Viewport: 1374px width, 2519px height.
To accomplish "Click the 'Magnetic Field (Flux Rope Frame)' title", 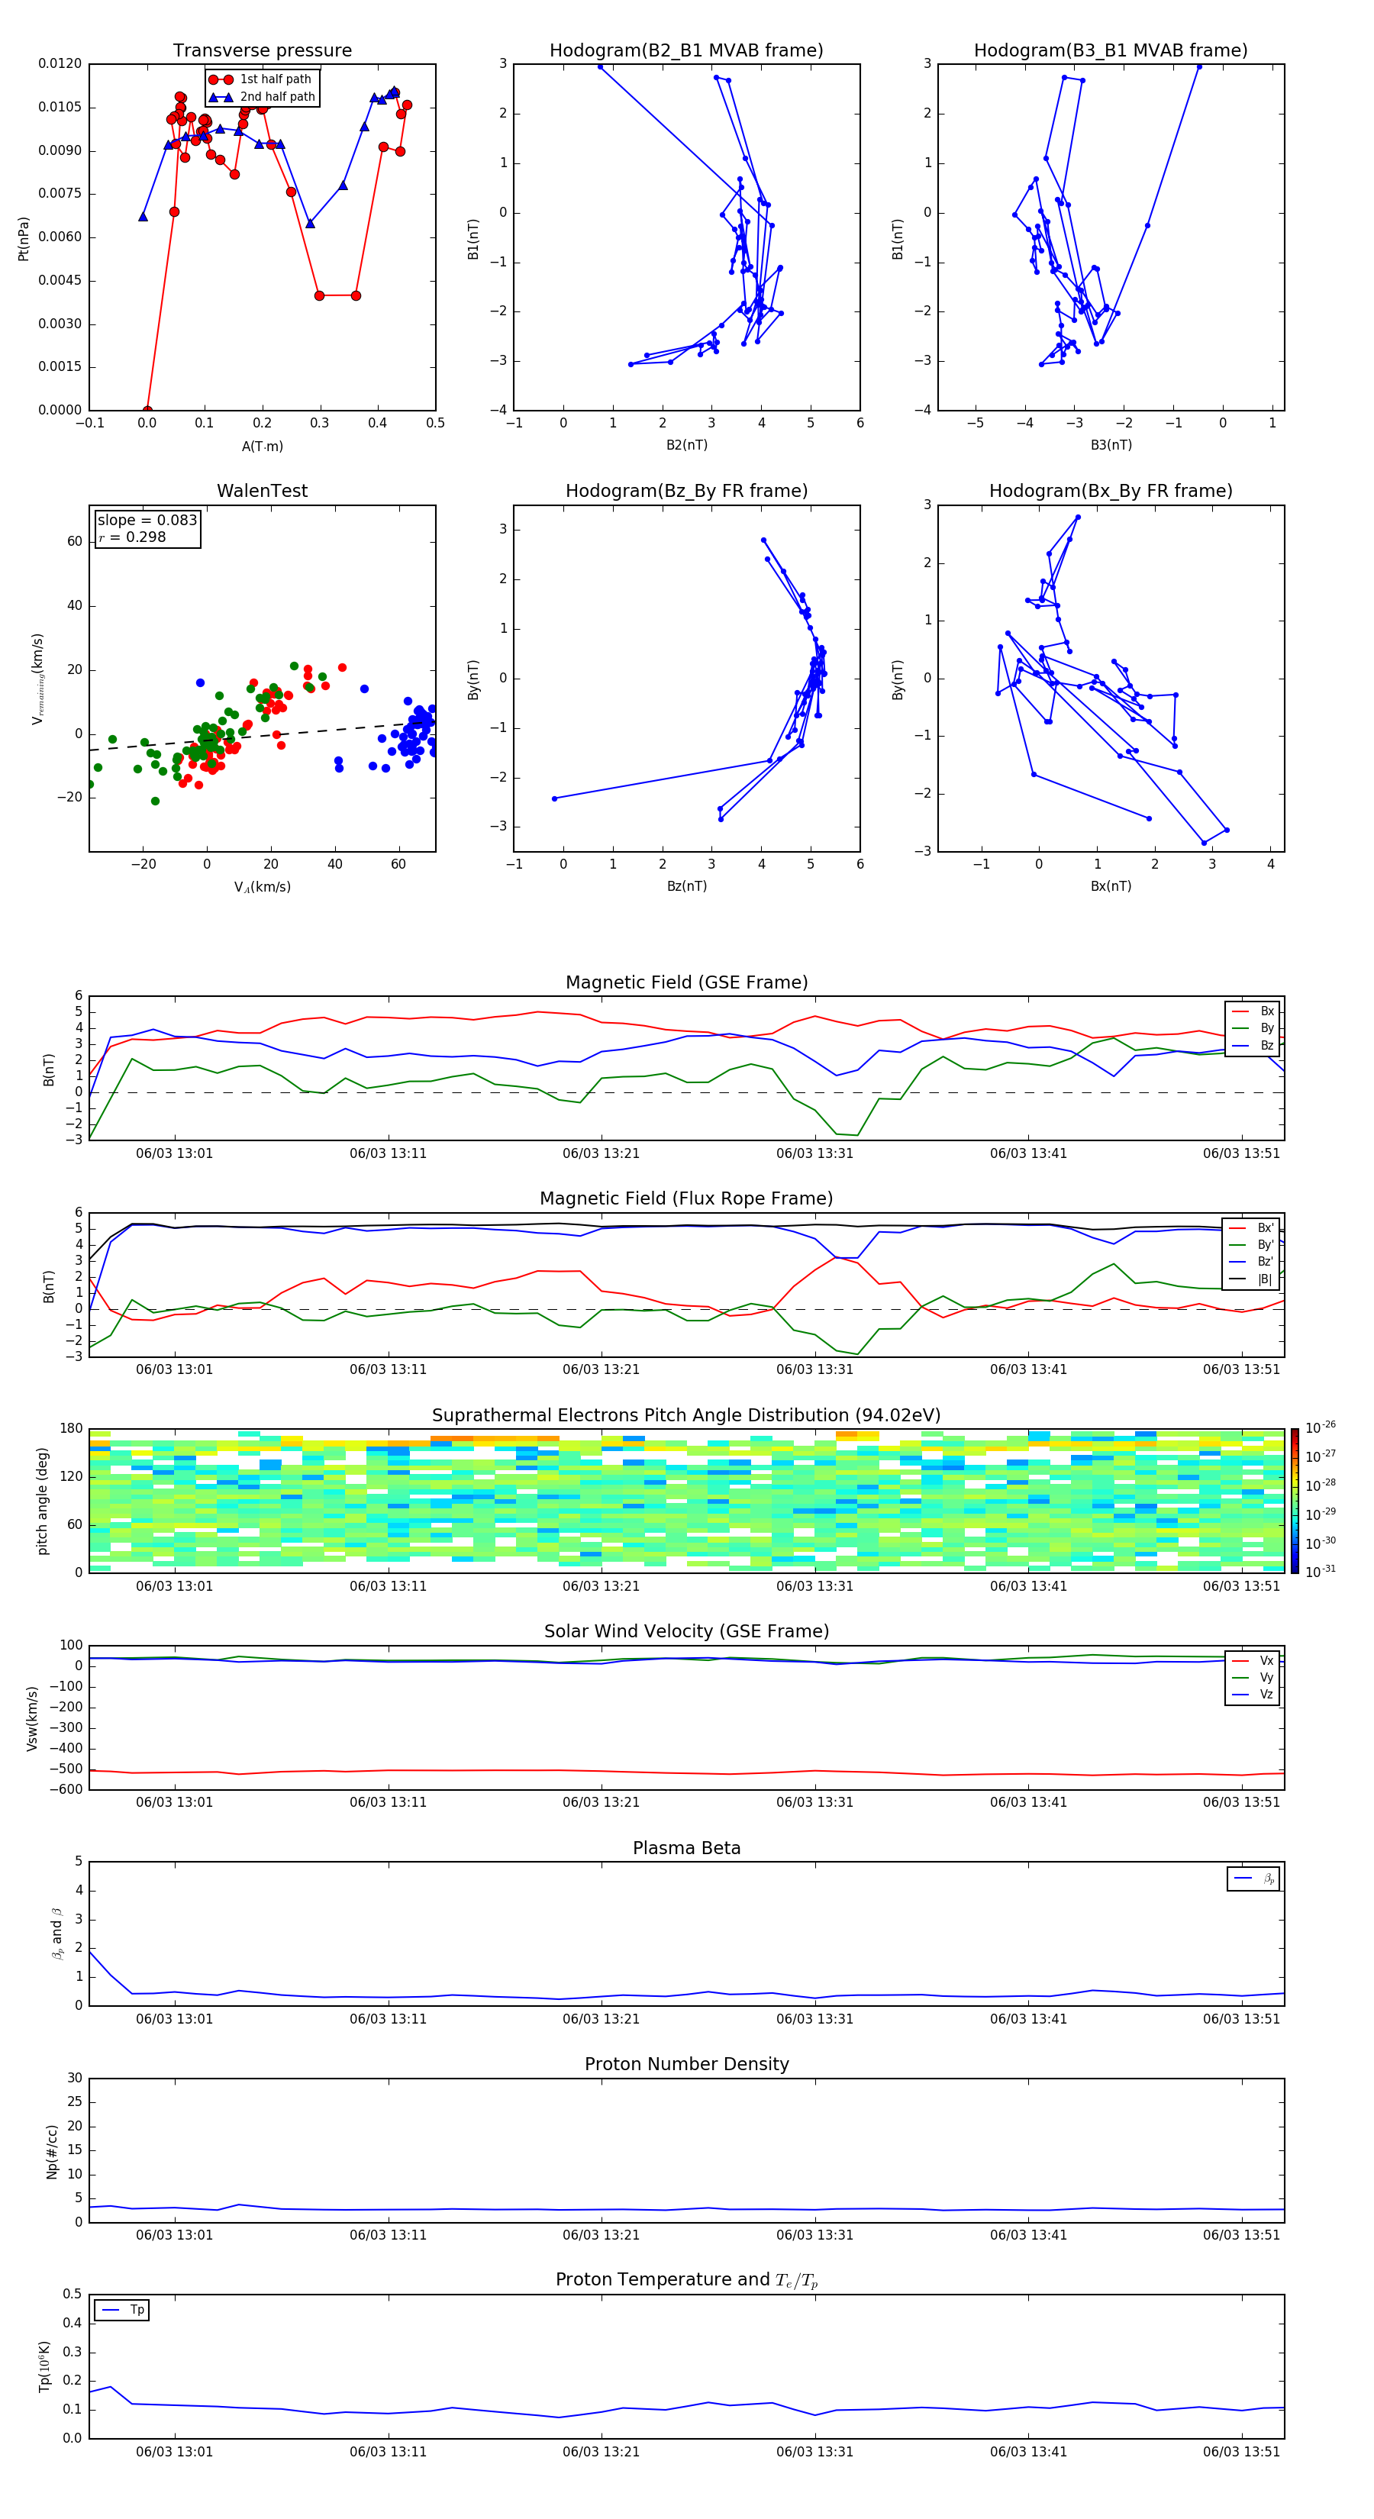I will pyautogui.click(x=686, y=1198).
